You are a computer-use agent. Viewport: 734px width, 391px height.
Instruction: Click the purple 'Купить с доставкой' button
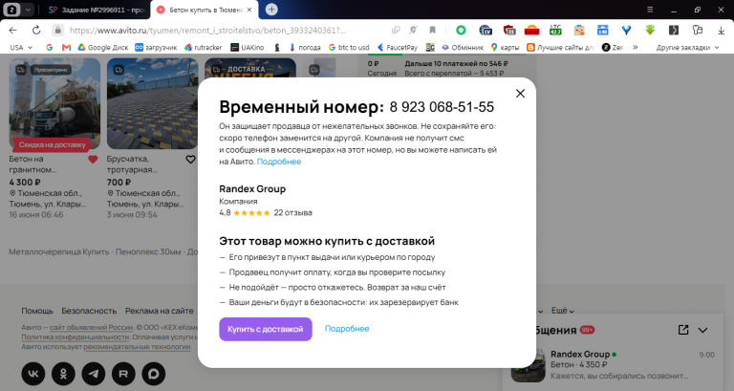[266, 329]
